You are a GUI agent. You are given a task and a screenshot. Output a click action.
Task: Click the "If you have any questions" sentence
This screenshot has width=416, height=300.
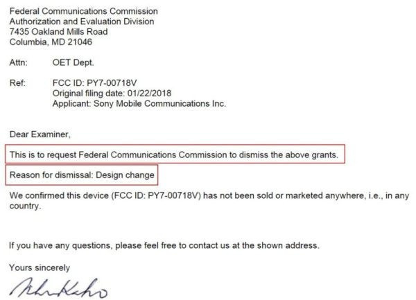pyautogui.click(x=165, y=245)
